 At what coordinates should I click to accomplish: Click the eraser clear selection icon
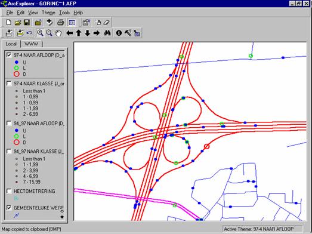106,22
